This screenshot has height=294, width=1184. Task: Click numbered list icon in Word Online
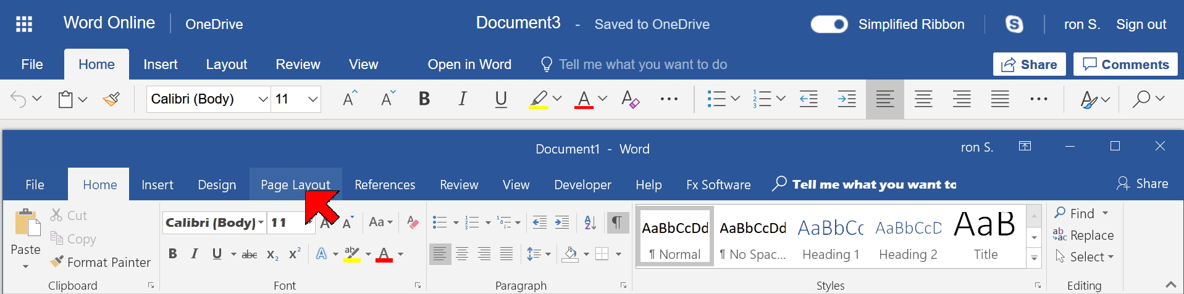point(762,99)
